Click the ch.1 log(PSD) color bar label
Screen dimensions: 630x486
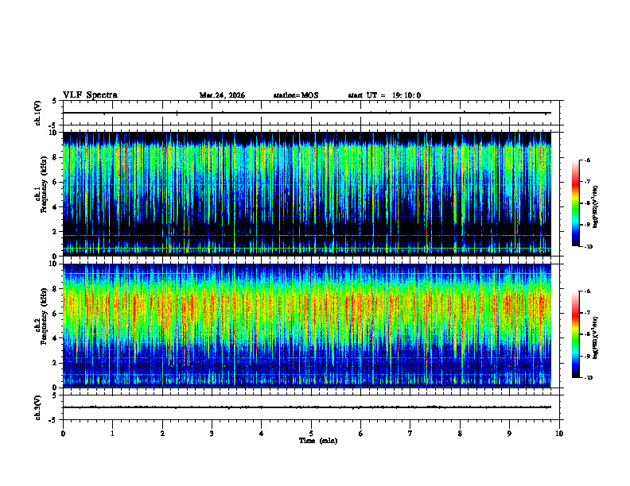pyautogui.click(x=596, y=207)
